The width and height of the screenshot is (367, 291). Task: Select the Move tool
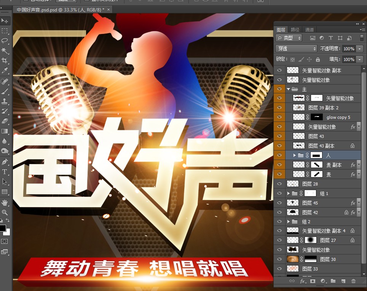click(x=5, y=21)
